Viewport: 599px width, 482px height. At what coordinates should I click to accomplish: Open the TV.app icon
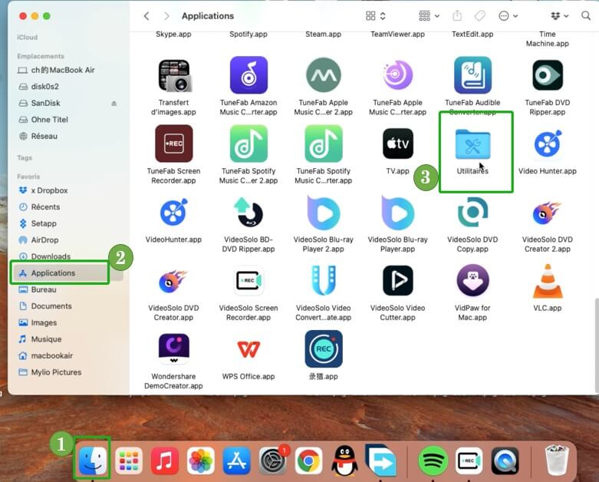tap(398, 144)
